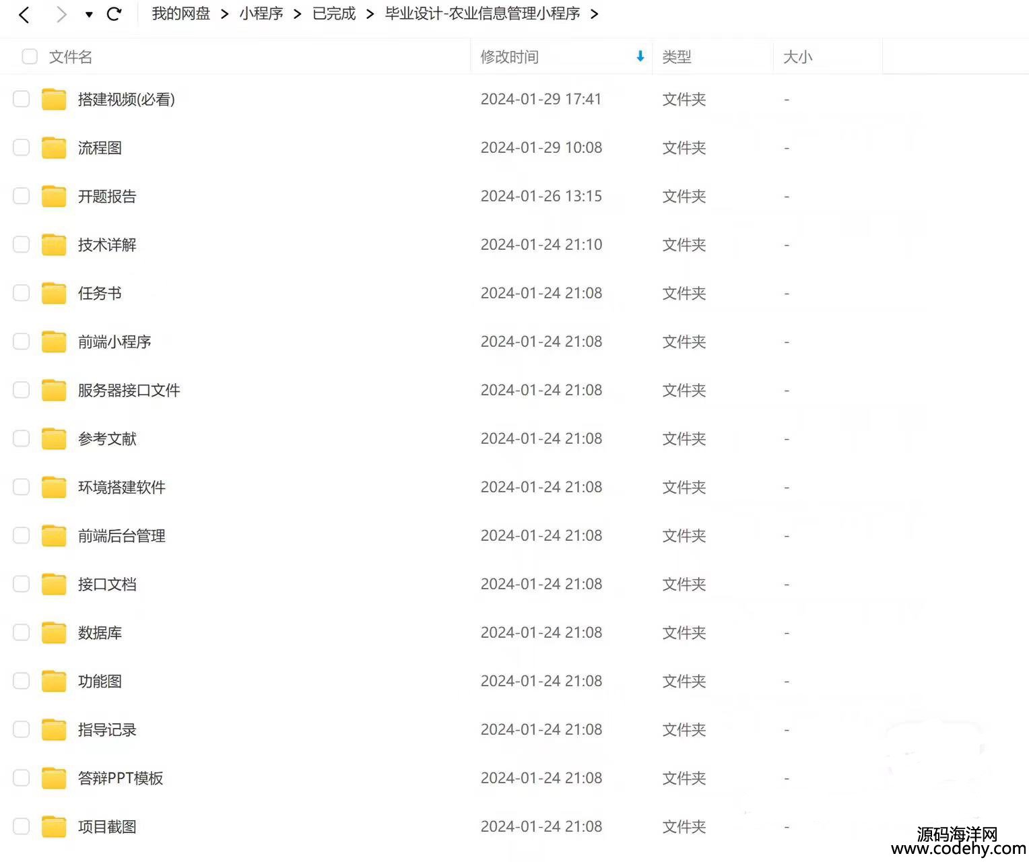Click the 答辩PPT模板 folder icon

(x=54, y=778)
